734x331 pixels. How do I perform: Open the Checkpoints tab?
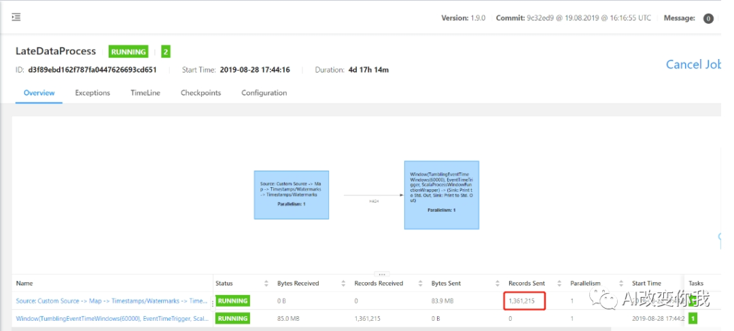click(x=200, y=93)
